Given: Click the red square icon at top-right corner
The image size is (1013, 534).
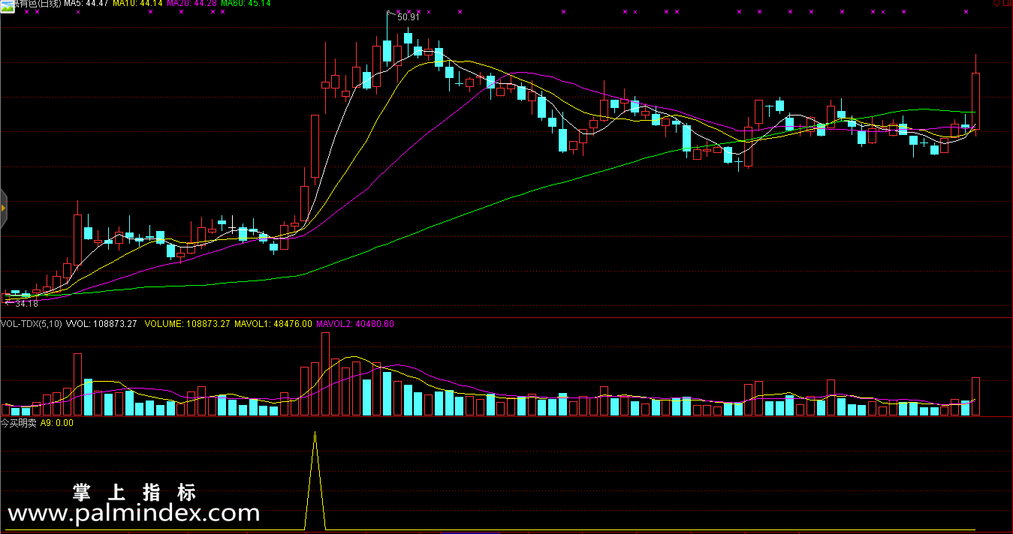Looking at the screenshot, I should [x=1006, y=4].
